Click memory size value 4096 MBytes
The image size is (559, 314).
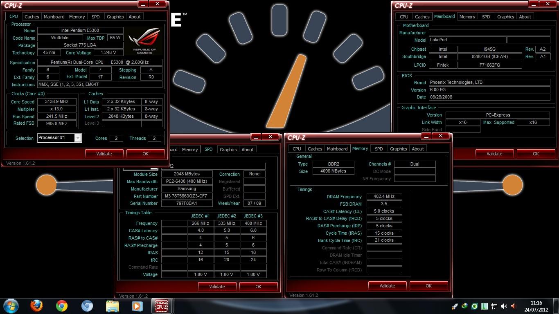coord(334,171)
